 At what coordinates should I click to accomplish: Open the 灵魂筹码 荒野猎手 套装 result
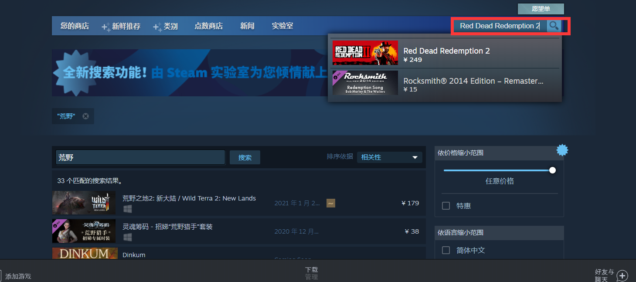pyautogui.click(x=238, y=231)
